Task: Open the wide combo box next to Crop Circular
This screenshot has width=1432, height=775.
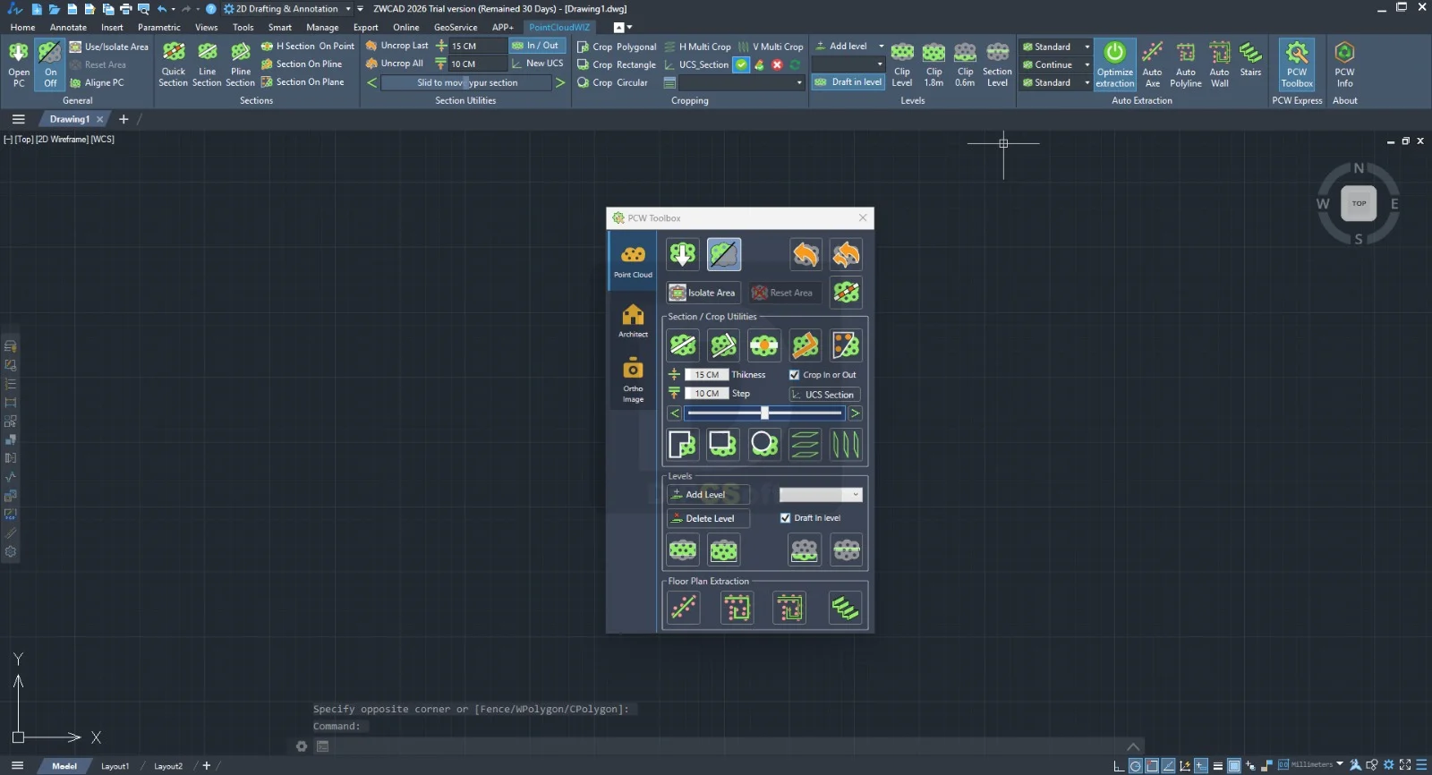Action: pos(741,82)
